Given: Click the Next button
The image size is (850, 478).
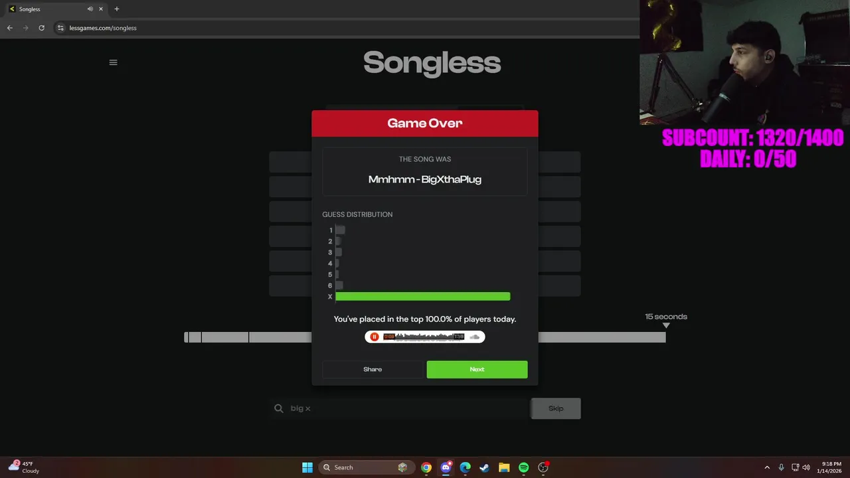Looking at the screenshot, I should click(x=477, y=369).
